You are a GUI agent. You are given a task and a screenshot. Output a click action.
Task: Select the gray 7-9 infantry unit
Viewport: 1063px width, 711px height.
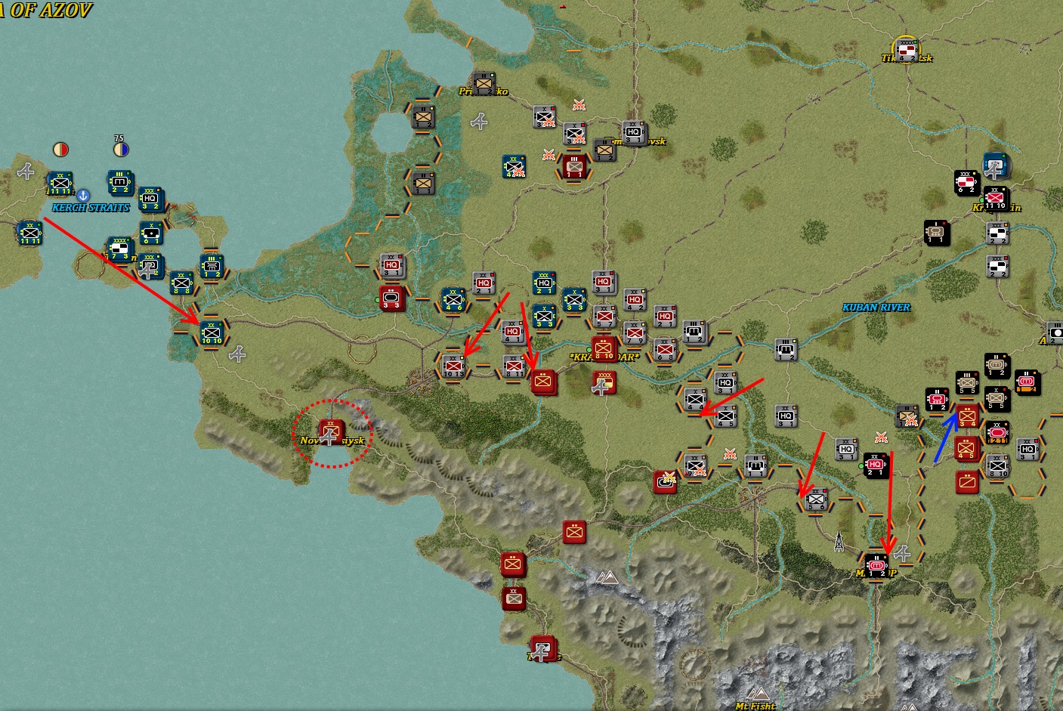pyautogui.click(x=634, y=332)
